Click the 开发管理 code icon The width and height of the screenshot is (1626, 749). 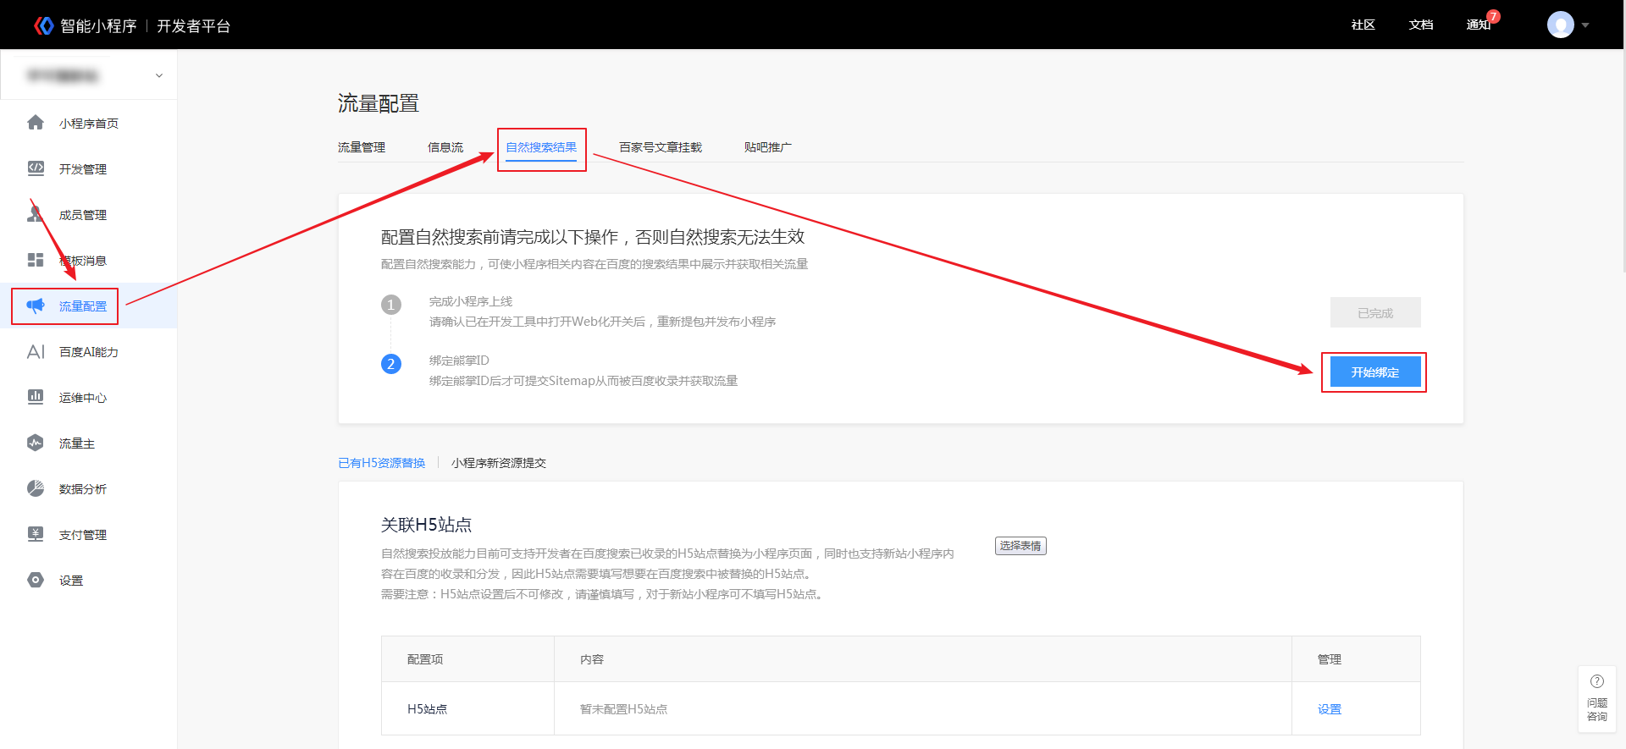tap(36, 168)
